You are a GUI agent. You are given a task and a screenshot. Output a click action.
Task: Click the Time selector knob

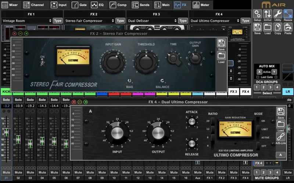click(173, 59)
